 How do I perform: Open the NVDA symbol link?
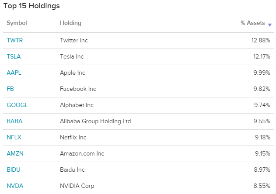[15, 186]
